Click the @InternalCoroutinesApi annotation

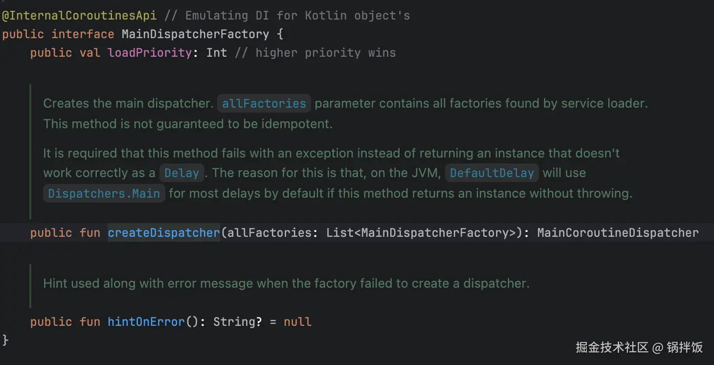coord(79,16)
